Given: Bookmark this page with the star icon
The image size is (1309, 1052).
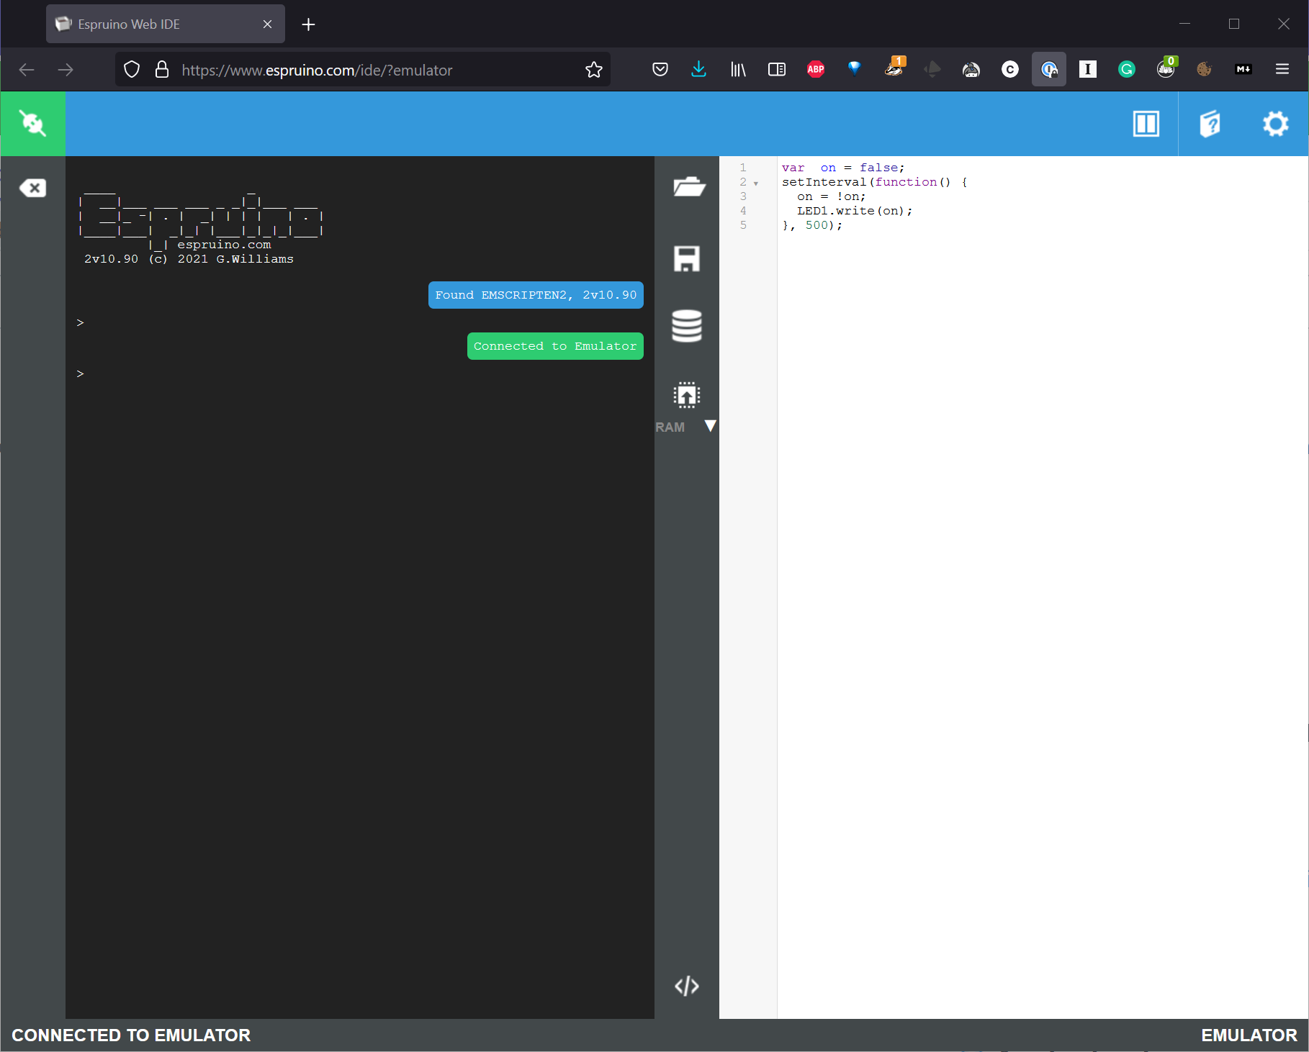Looking at the screenshot, I should coord(593,70).
